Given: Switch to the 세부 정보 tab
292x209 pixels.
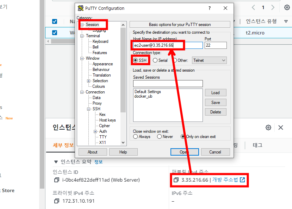Looking at the screenshot, I should point(63,145).
